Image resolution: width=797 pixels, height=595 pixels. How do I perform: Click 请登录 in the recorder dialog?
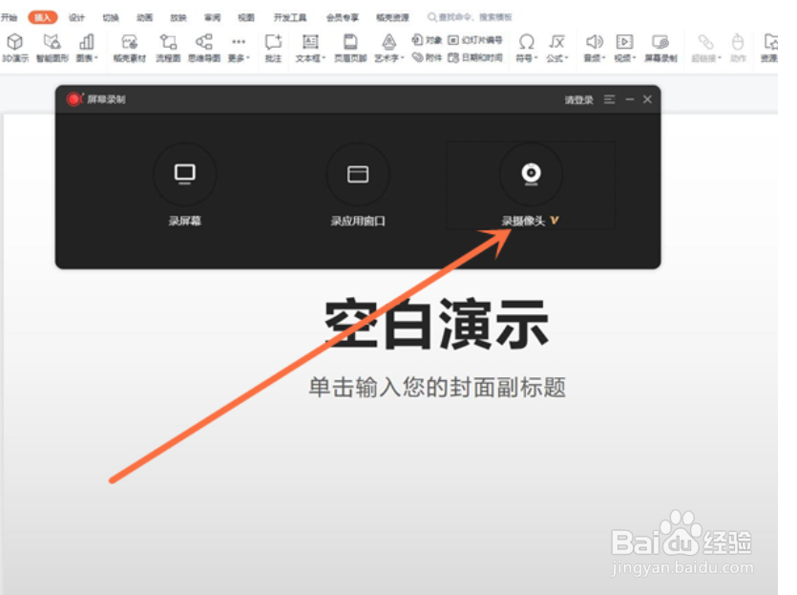pyautogui.click(x=579, y=99)
